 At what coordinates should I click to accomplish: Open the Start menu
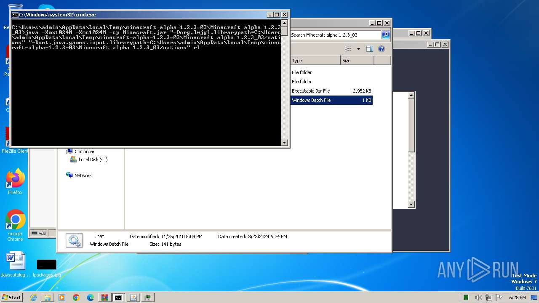(12, 297)
